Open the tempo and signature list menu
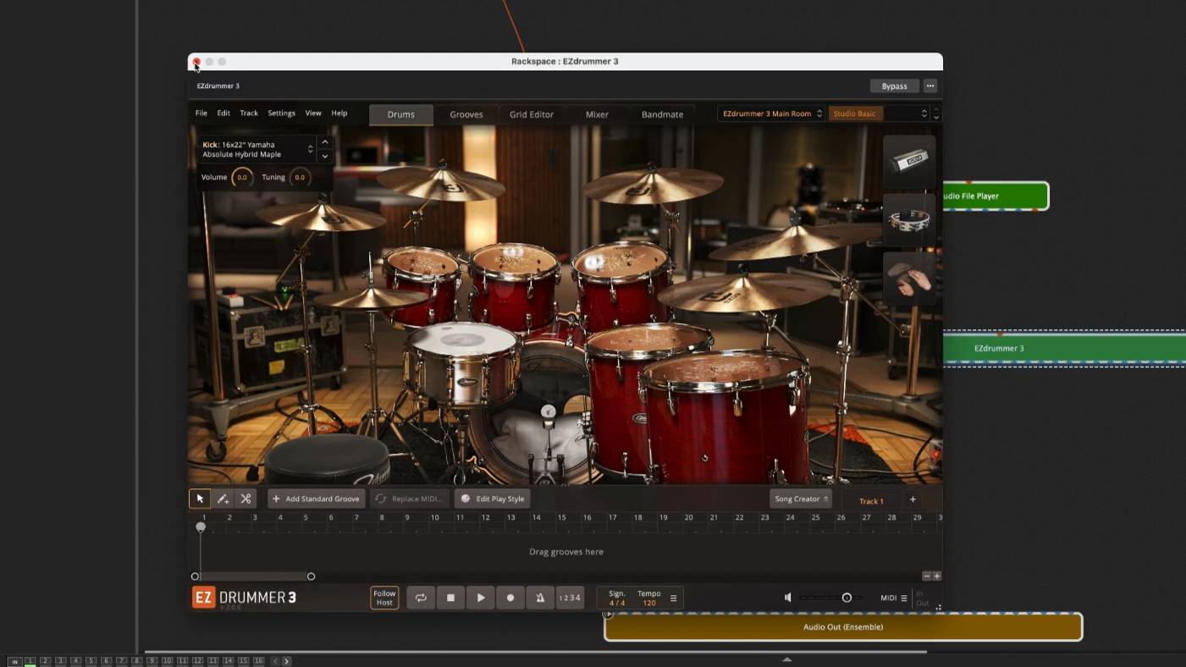Viewport: 1186px width, 667px height. click(673, 598)
